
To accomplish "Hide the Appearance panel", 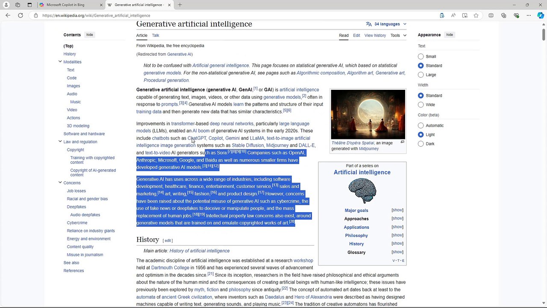I will [x=450, y=35].
